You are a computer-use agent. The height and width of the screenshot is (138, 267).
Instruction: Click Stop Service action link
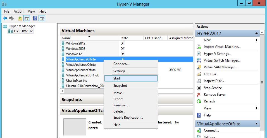(x=213, y=88)
